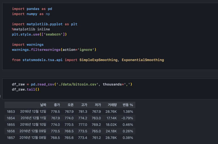Click the date cell 2016년 12월 09일
The image size is (218, 144).
[x=33, y=131]
